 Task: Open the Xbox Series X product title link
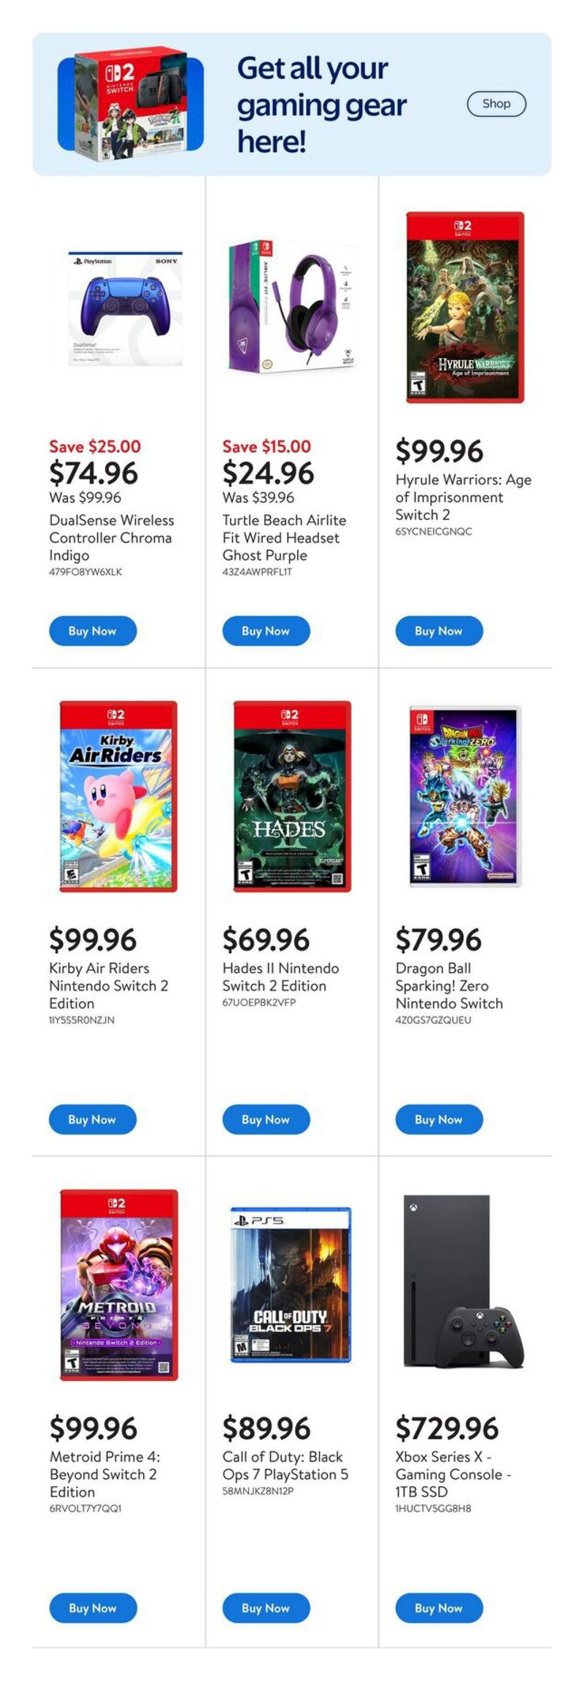[x=453, y=1475]
